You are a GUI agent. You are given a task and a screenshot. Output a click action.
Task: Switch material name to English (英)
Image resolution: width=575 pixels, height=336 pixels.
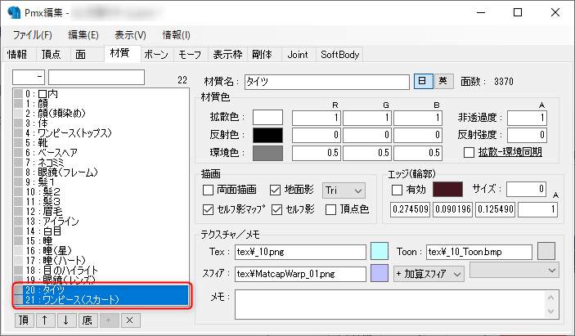click(443, 81)
